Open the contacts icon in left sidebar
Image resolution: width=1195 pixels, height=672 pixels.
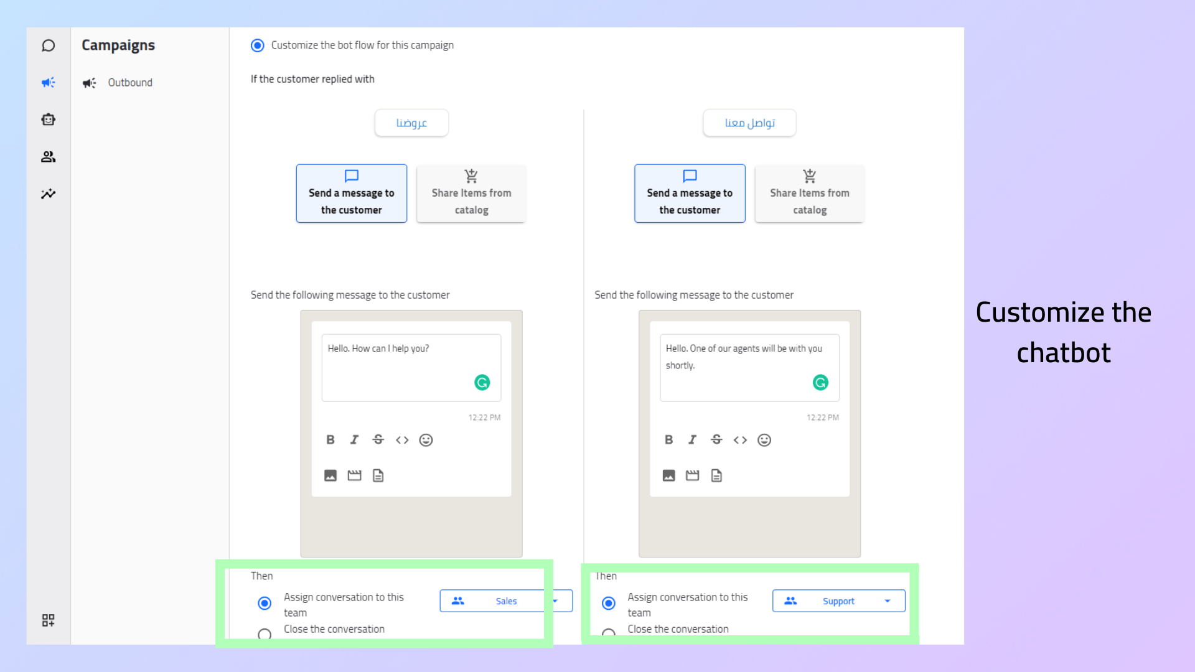(x=48, y=157)
